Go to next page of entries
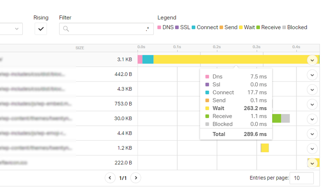The image size is (326, 195). pyautogui.click(x=136, y=178)
